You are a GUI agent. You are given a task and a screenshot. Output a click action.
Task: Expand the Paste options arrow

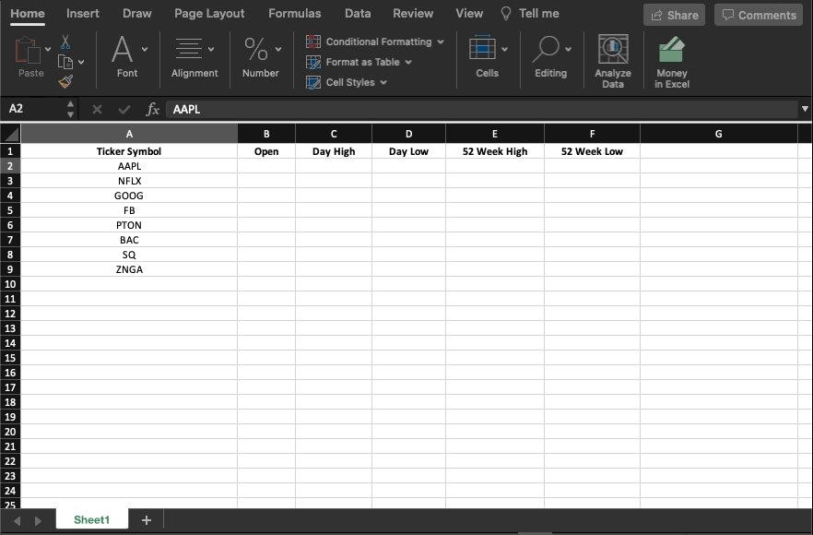48,49
